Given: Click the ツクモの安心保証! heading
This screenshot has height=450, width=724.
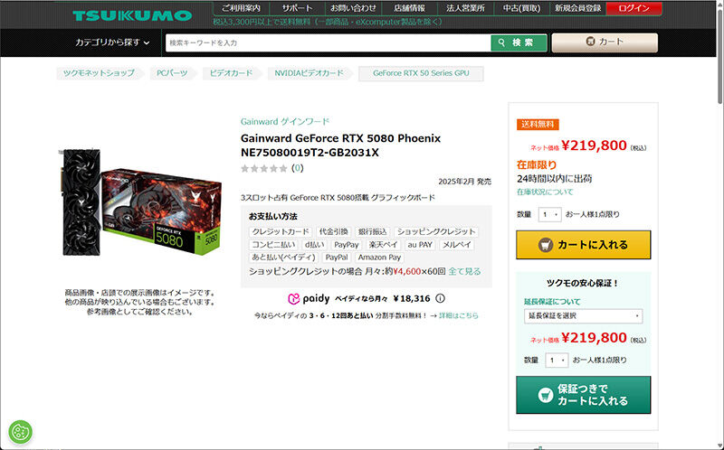Looking at the screenshot, I should click(582, 284).
